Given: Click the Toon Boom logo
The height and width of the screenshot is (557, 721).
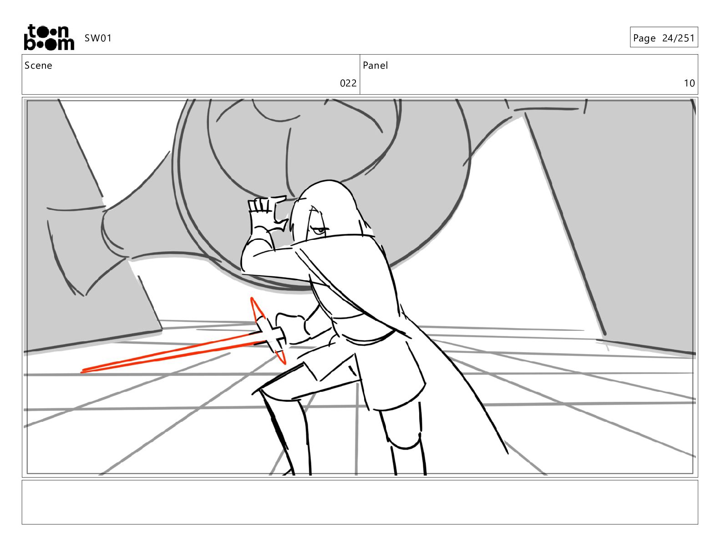Looking at the screenshot, I should coord(49,37).
